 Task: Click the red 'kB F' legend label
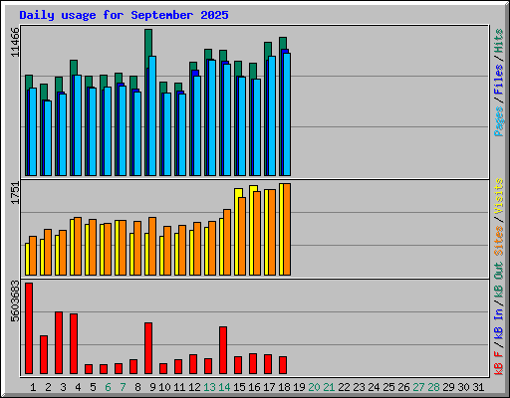(499, 363)
